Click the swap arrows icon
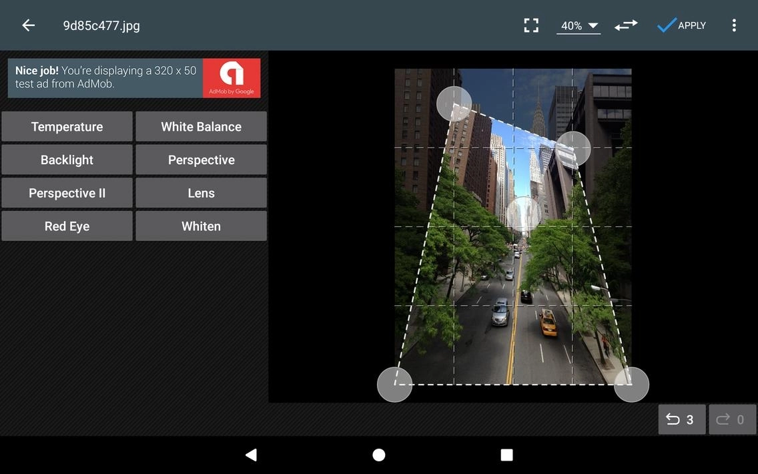The height and width of the screenshot is (474, 758). [626, 25]
